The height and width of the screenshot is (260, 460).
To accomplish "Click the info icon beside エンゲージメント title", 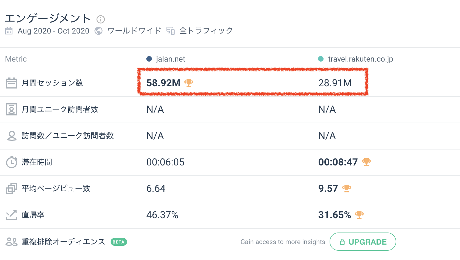I will (x=101, y=19).
